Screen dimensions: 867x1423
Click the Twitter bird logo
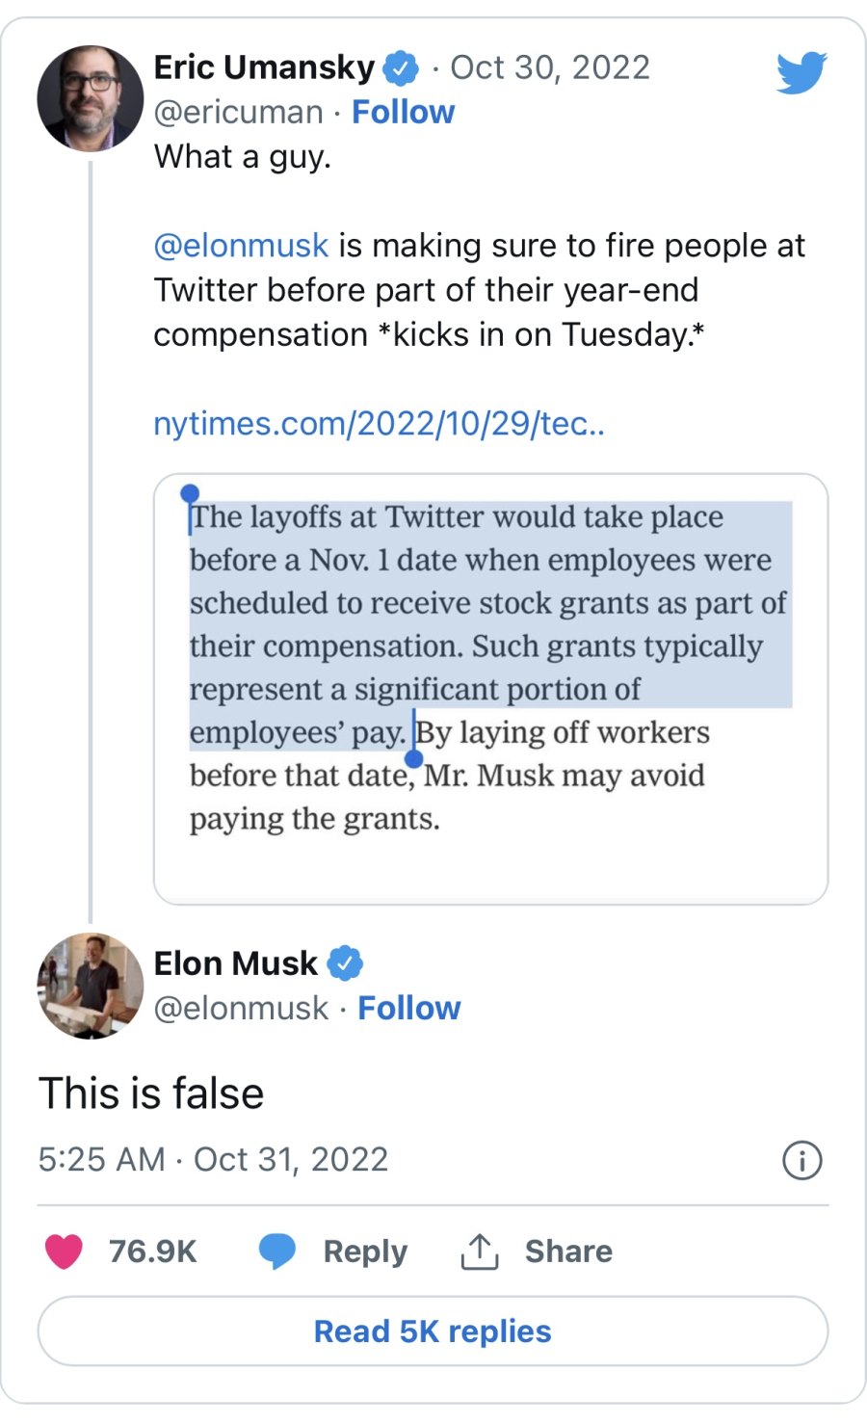(801, 72)
